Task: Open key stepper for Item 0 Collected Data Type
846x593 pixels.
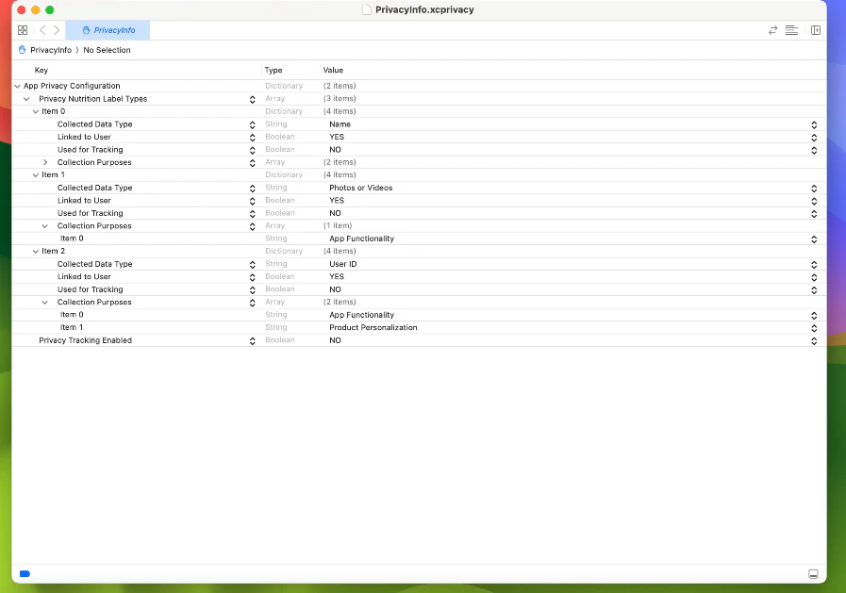Action: [x=252, y=124]
